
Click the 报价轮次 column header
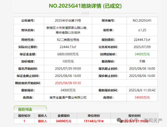click(x=24, y=115)
